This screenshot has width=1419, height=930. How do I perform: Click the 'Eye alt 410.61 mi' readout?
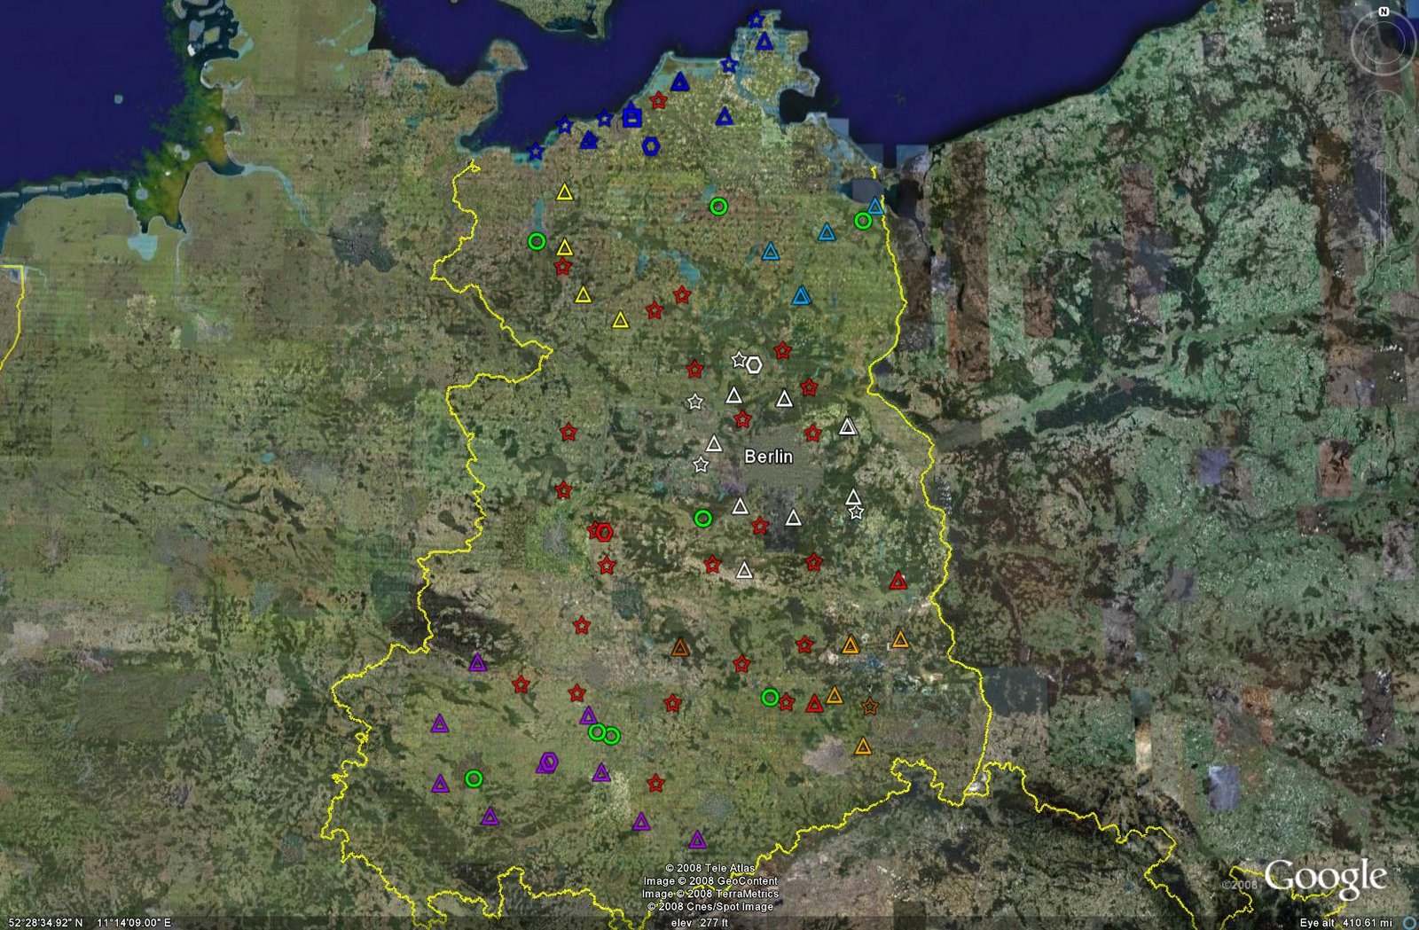pos(1345,923)
